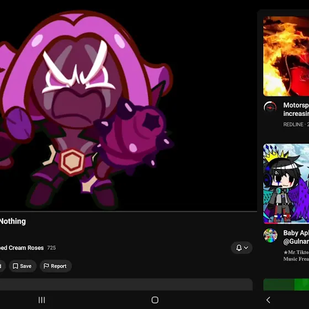Open REDLINE channel avatar icon
309x309 pixels.
tap(270, 108)
